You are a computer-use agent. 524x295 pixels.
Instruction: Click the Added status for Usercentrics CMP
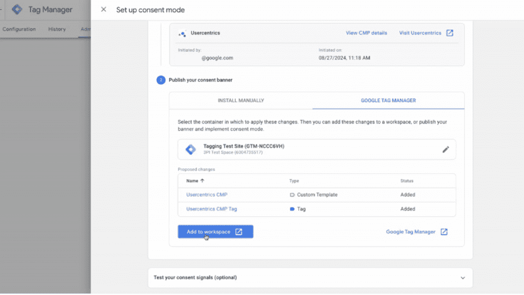tap(408, 194)
